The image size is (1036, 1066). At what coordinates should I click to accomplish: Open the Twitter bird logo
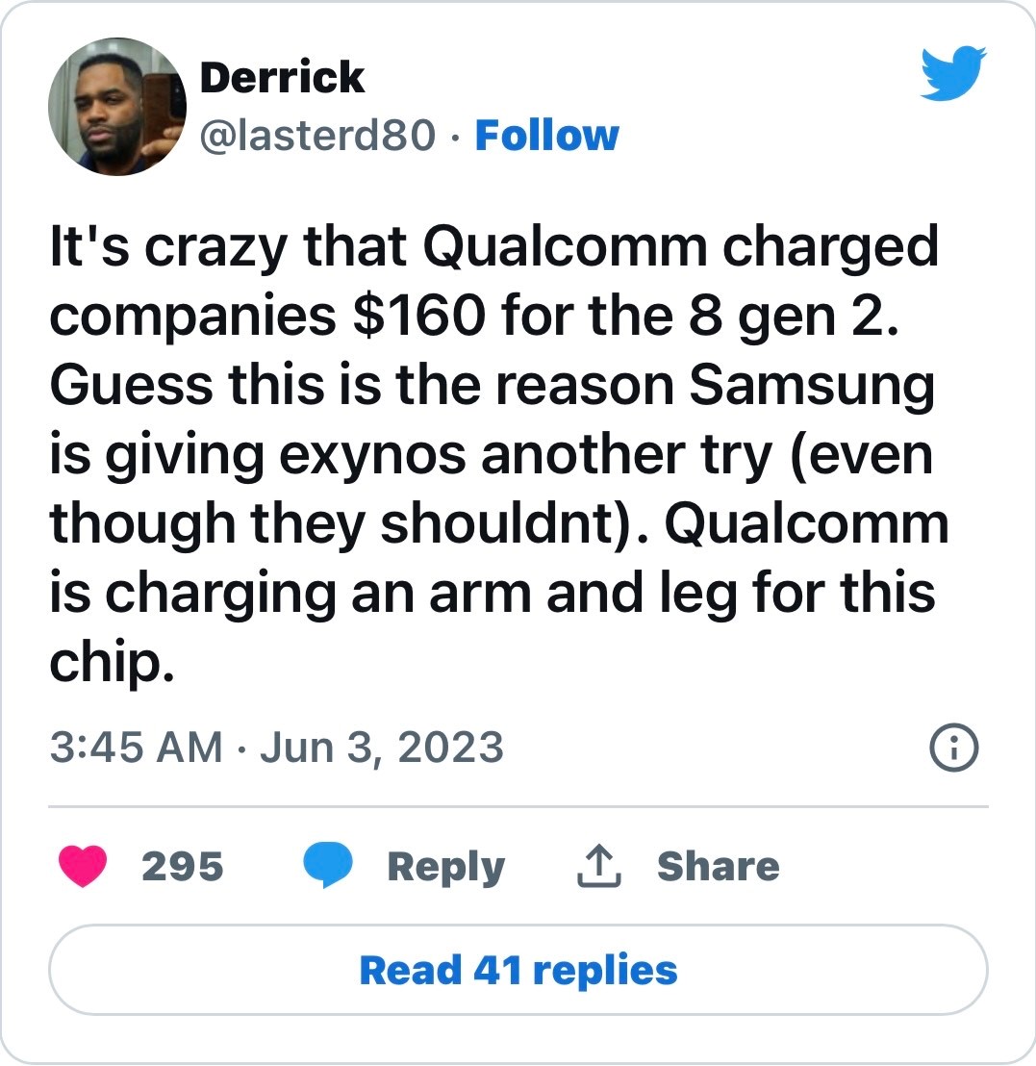pos(953,73)
